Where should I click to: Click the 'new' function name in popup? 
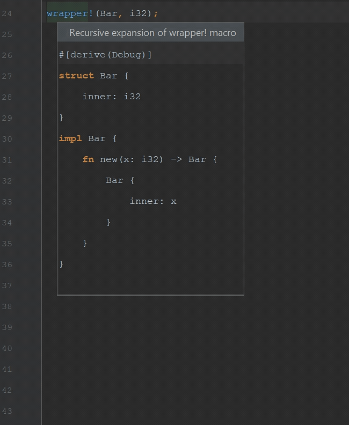coord(108,159)
